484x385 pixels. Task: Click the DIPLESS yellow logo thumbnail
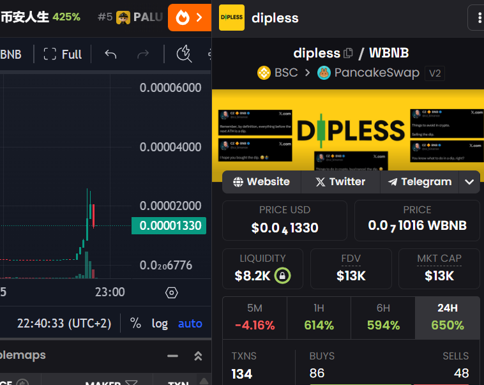(x=232, y=18)
